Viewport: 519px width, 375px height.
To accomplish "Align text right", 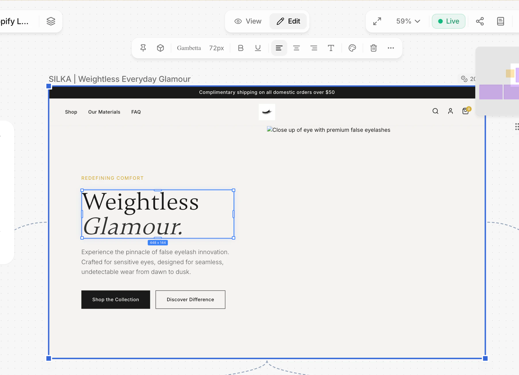I will point(314,48).
